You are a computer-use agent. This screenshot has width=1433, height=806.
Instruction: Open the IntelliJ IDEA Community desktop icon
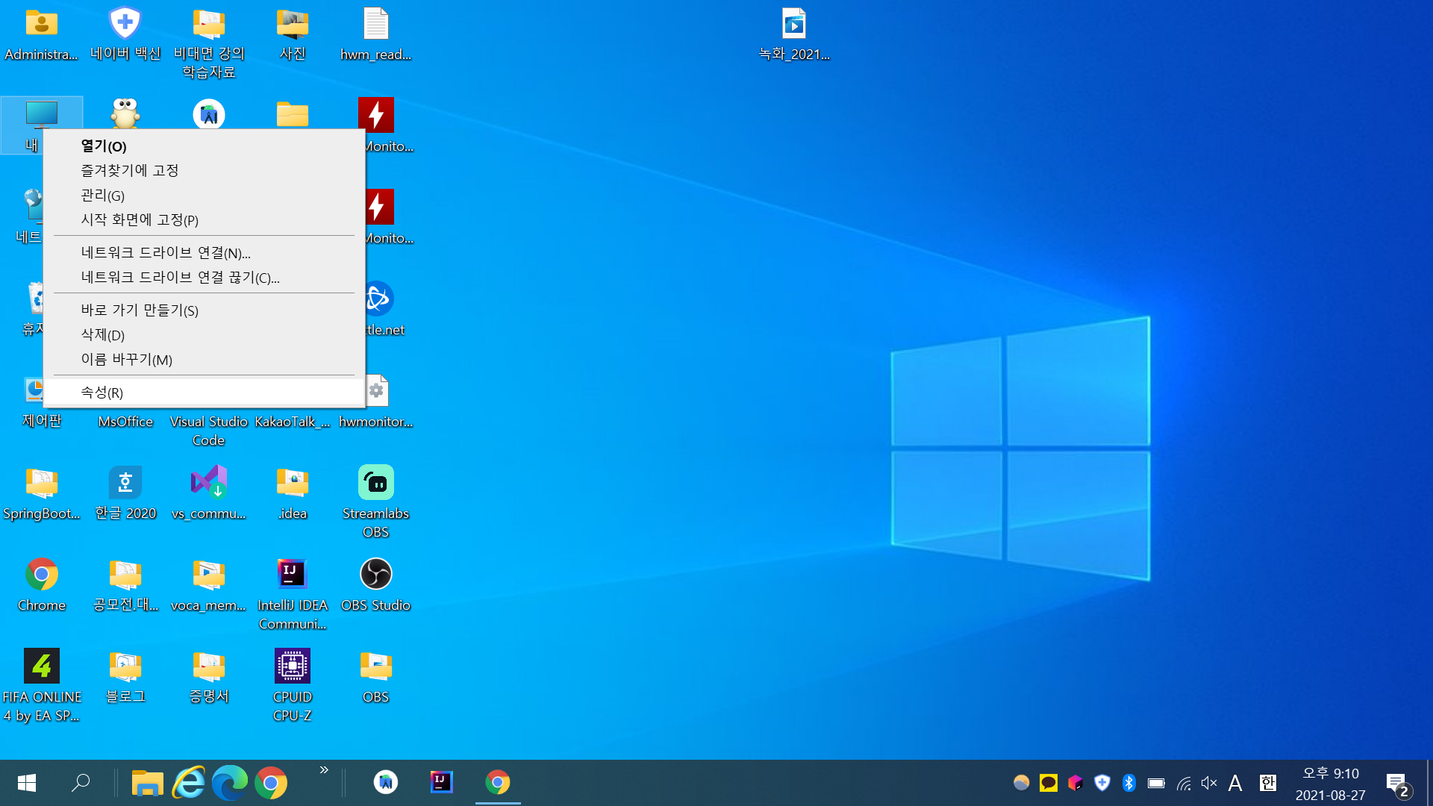292,575
